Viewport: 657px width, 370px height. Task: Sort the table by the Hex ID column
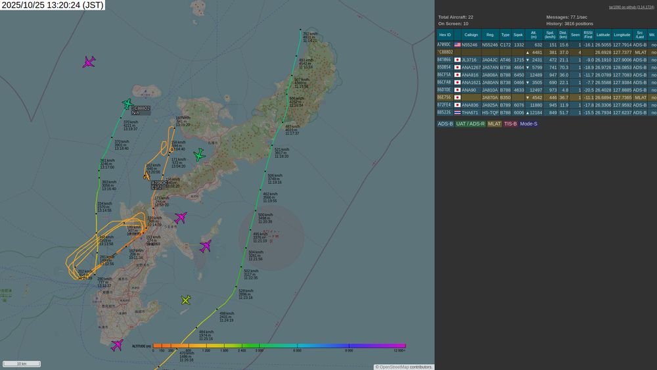[445, 35]
